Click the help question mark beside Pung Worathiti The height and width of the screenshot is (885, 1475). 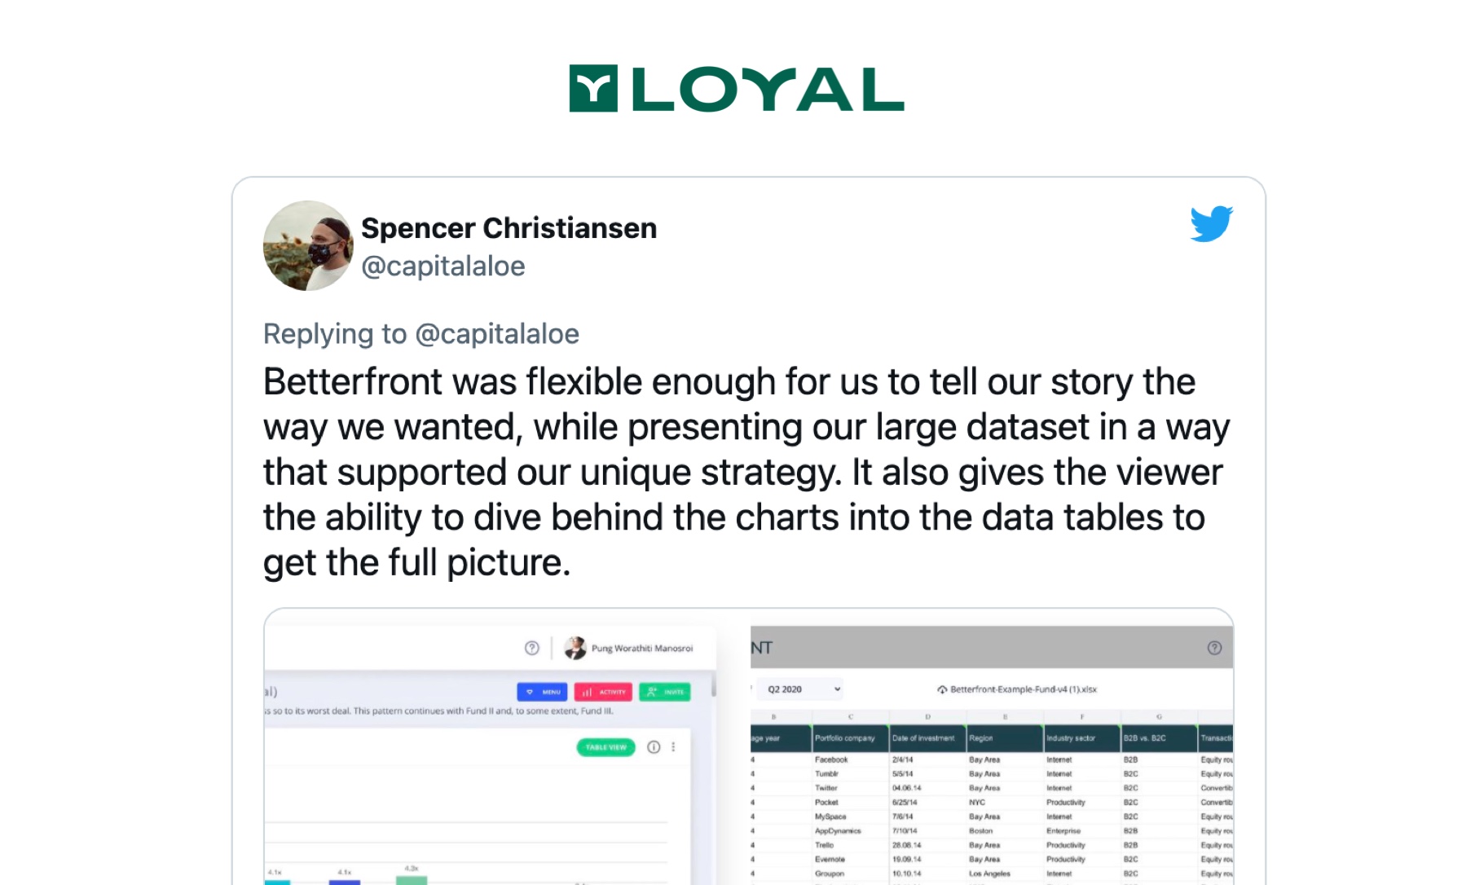(532, 648)
